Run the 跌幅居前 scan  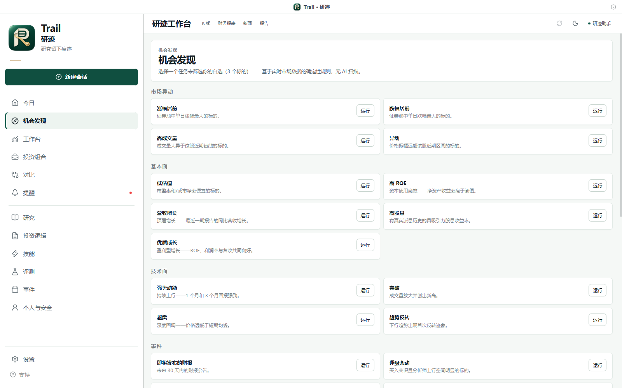coord(598,111)
